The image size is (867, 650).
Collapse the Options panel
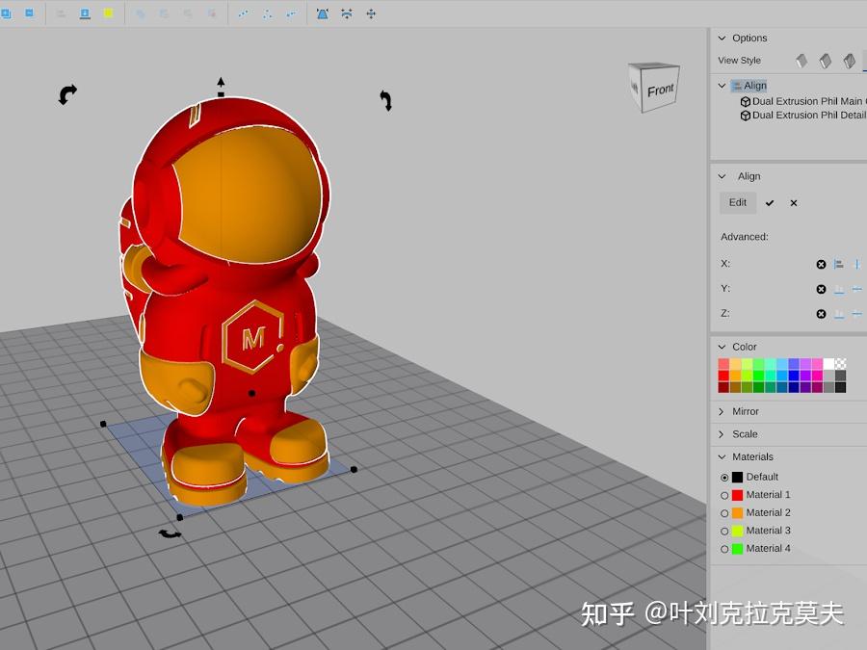[x=722, y=38]
